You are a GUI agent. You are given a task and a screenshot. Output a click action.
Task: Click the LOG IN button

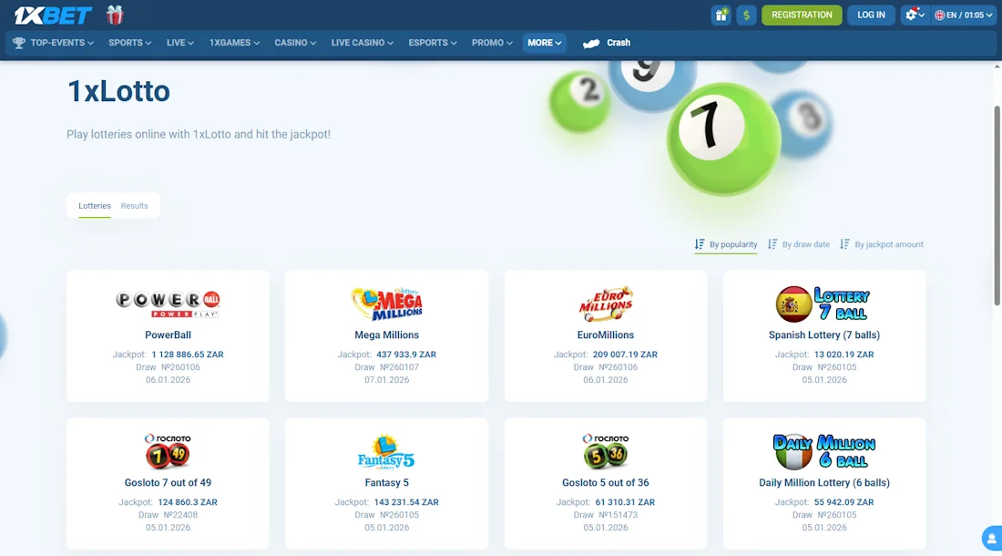[870, 15]
